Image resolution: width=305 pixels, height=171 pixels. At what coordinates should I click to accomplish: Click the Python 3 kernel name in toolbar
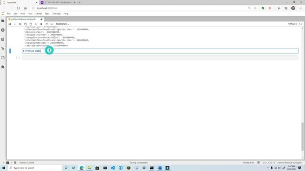292,24
